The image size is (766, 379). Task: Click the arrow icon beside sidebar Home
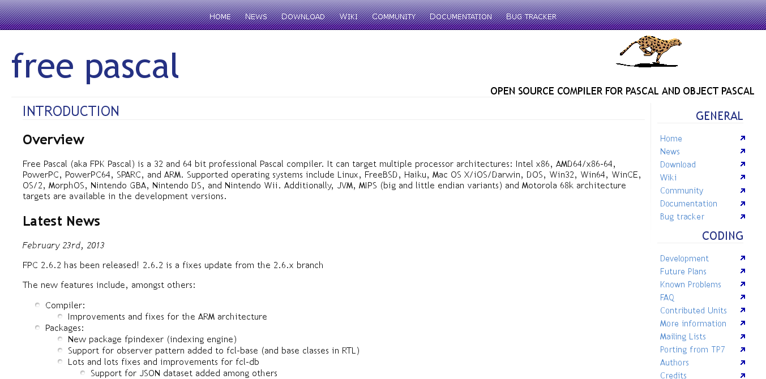coord(743,139)
